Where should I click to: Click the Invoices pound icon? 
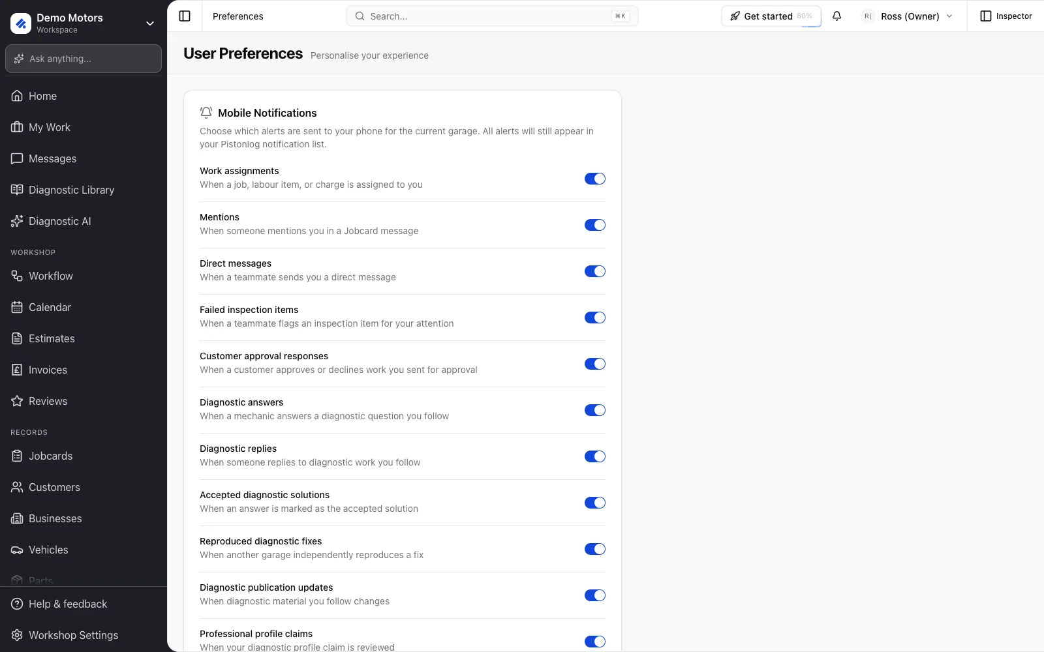tap(17, 370)
